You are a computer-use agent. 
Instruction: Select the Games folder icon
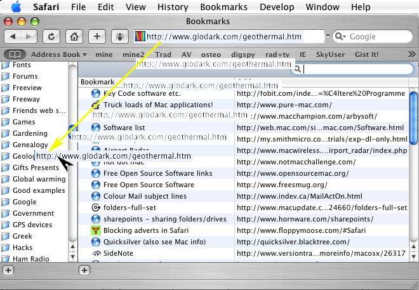pos(5,122)
